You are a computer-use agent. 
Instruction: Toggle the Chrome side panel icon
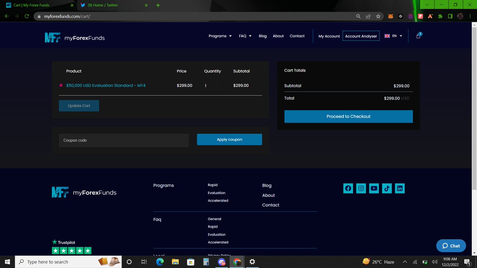(x=450, y=16)
